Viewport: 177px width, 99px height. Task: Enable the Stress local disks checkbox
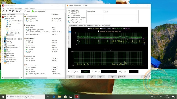click(71, 20)
